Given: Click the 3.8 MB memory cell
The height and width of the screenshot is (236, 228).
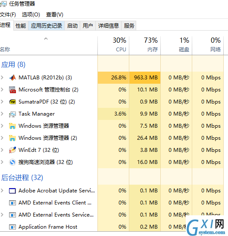Looking at the screenshot, I should (145, 150).
